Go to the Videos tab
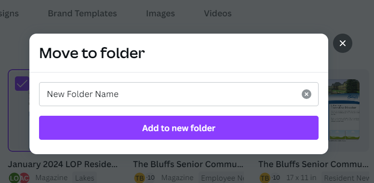This screenshot has width=374, height=183. 217,13
